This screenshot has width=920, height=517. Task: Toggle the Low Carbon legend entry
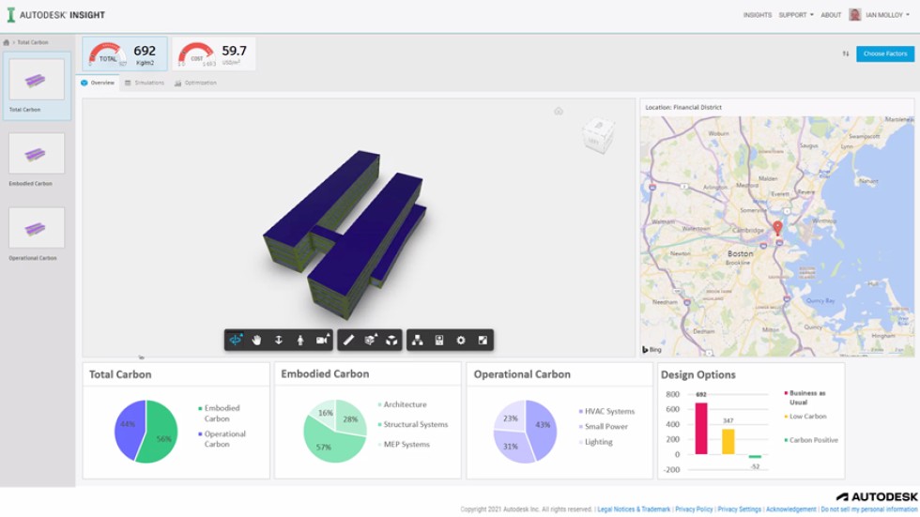pyautogui.click(x=805, y=417)
